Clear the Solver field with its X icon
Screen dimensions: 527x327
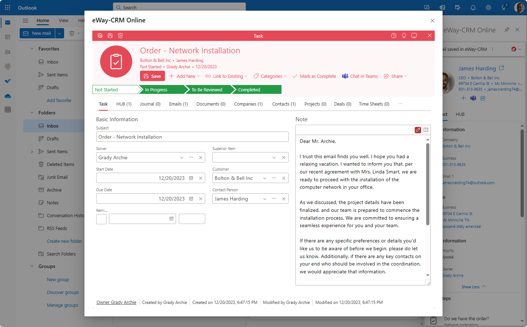pyautogui.click(x=201, y=157)
